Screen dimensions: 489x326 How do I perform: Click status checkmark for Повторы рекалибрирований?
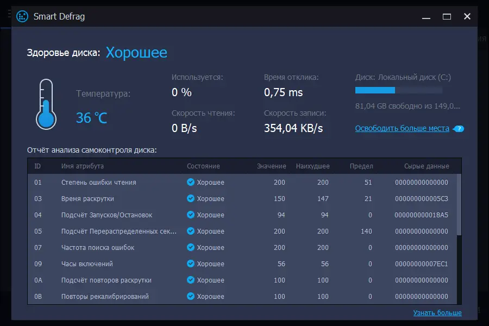190,297
